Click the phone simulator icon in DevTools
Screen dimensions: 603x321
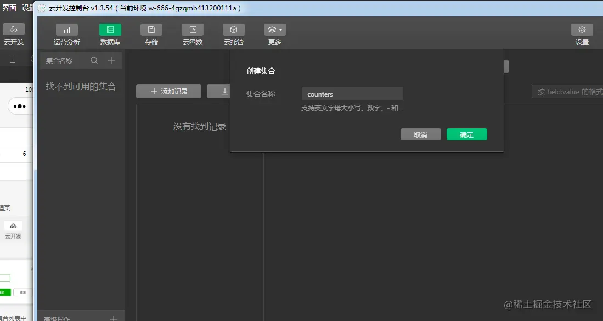tap(13, 59)
